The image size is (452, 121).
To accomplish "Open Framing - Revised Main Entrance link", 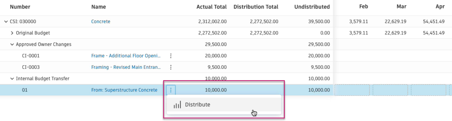I will click(126, 67).
